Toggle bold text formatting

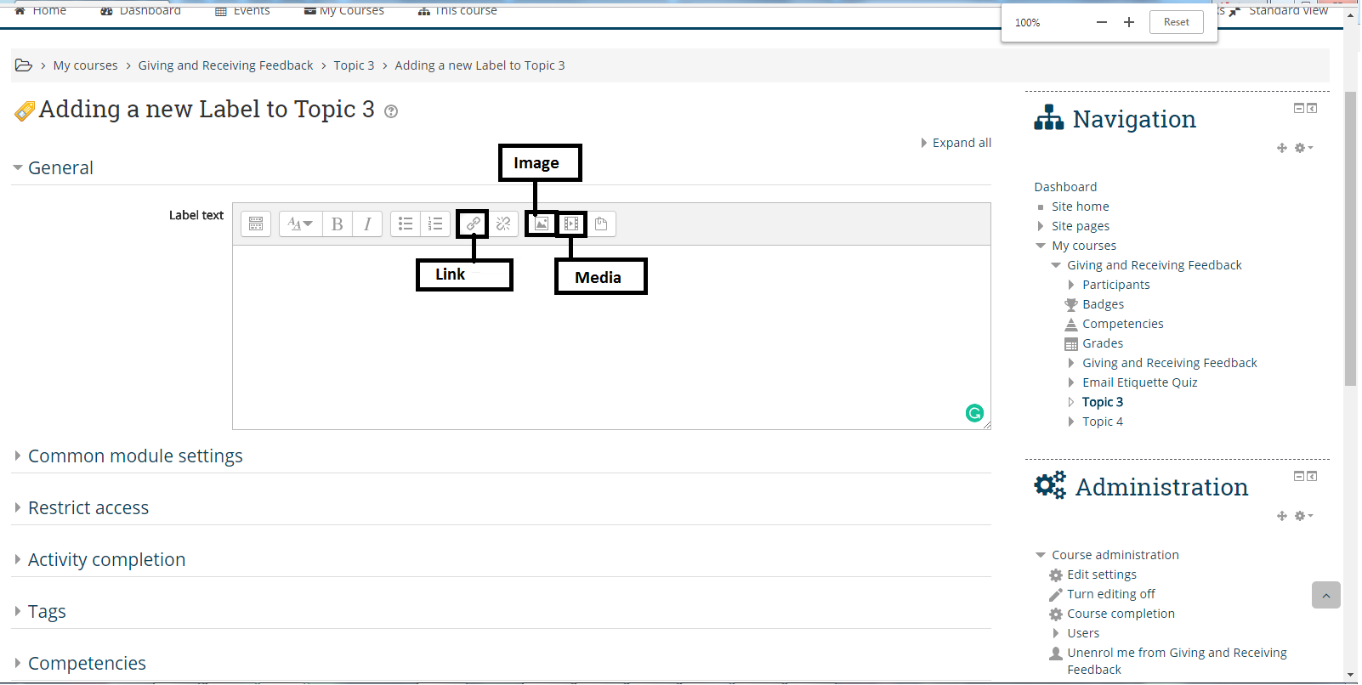click(x=338, y=224)
